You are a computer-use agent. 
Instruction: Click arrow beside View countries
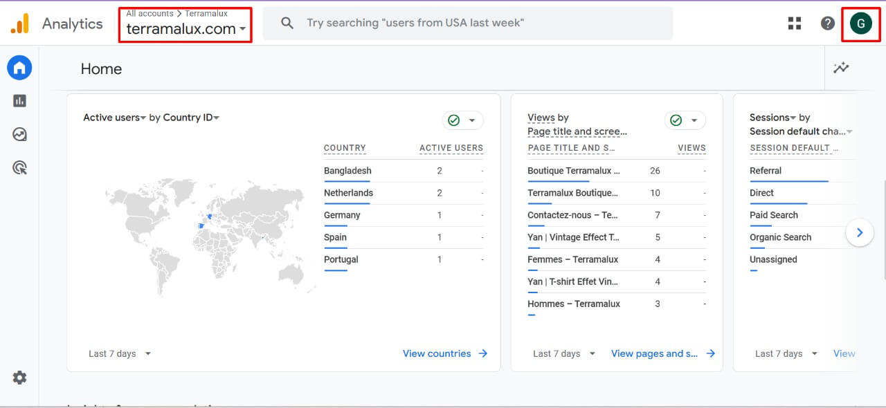(x=483, y=353)
